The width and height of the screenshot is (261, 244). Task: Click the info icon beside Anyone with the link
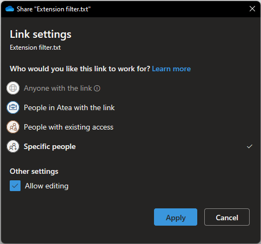(x=97, y=89)
